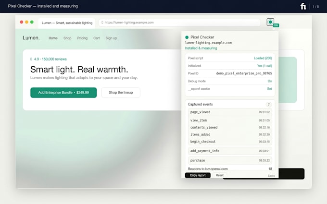This screenshot has height=204, width=327.
Task: Click Add Enterprise Bundle $249.99 button
Action: [63, 93]
